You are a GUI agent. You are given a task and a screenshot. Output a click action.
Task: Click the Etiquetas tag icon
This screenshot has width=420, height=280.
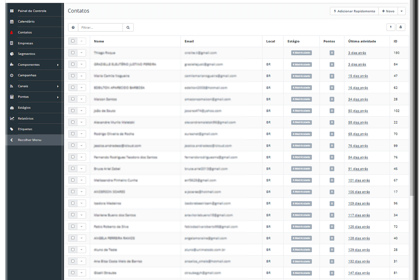pyautogui.click(x=12, y=129)
